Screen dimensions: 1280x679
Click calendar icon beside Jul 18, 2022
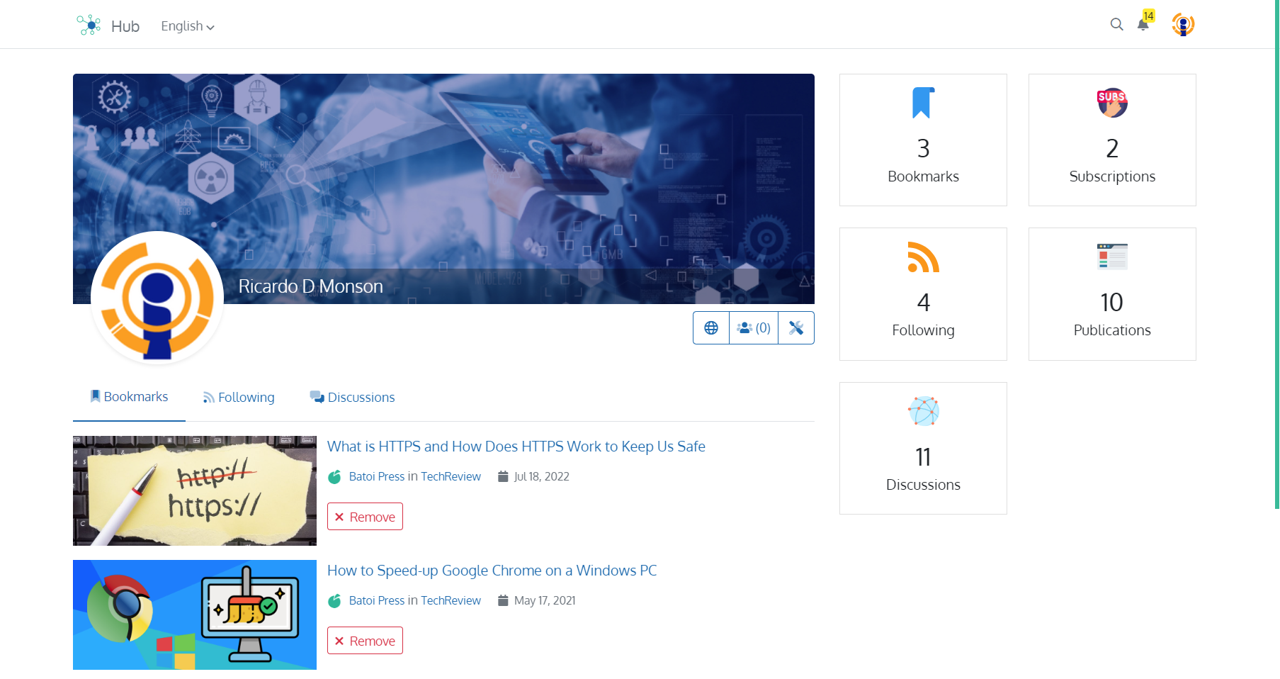coord(503,476)
